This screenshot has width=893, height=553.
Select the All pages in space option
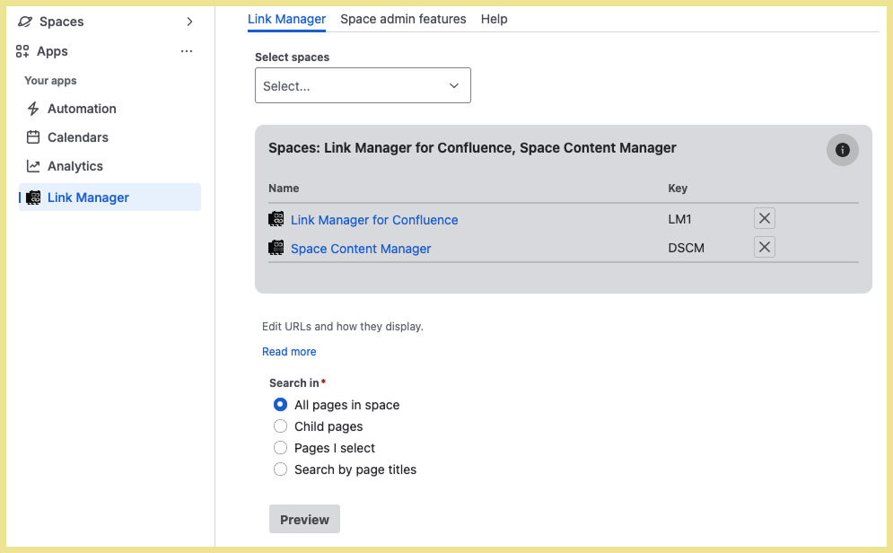coord(280,405)
